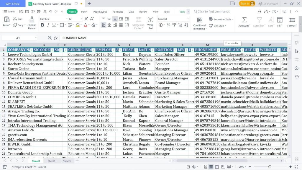Image resolution: width=302 pixels, height=170 pixels.
Task: Toggle bold formatting
Action: pos(42,25)
